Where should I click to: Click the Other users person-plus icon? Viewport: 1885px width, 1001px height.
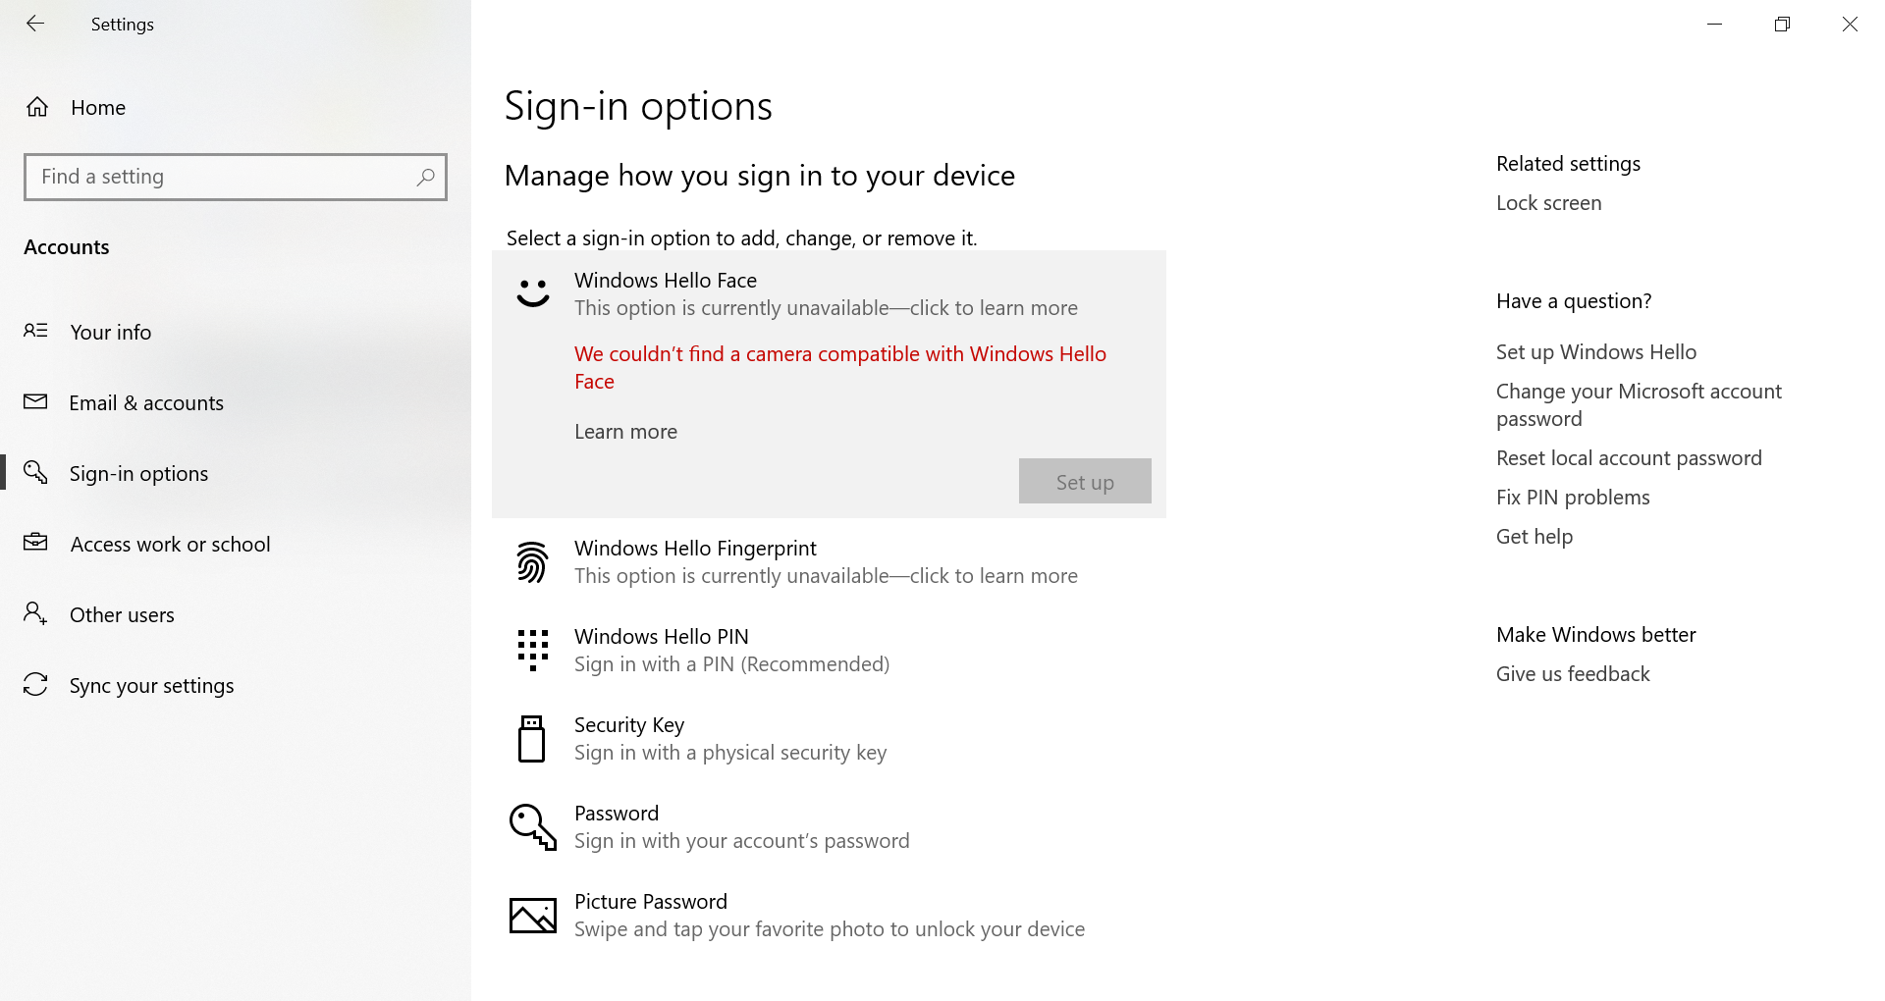pyautogui.click(x=35, y=613)
